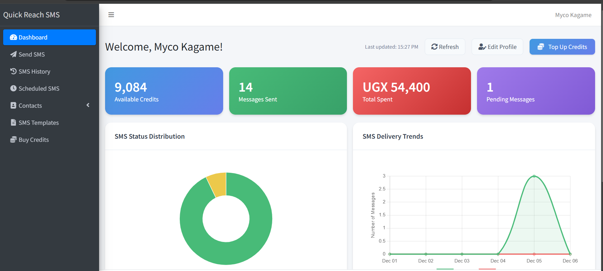Click the "Last updated: 15:27 PM" text
This screenshot has width=603, height=271.
tap(392, 47)
